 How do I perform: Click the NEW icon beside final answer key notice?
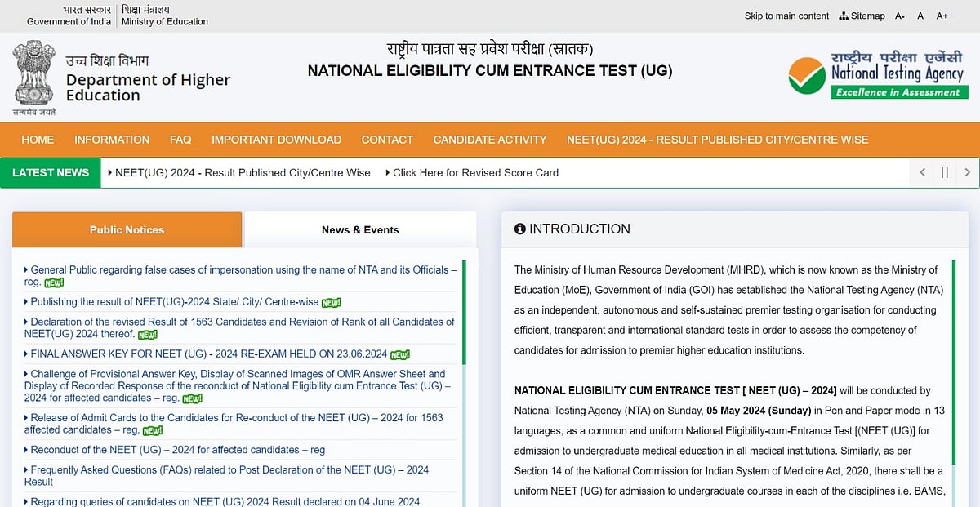click(398, 354)
